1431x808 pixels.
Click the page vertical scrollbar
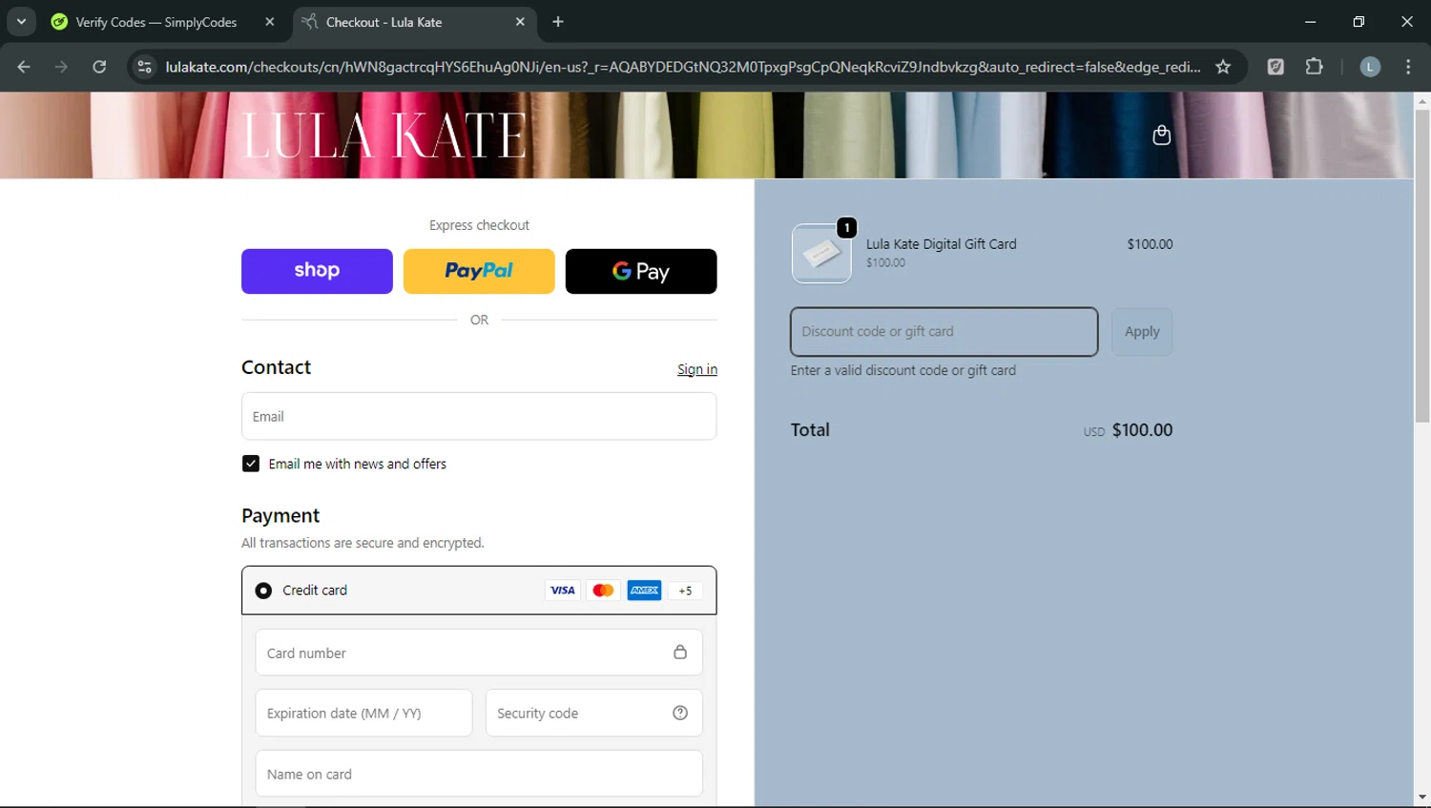tap(1422, 267)
